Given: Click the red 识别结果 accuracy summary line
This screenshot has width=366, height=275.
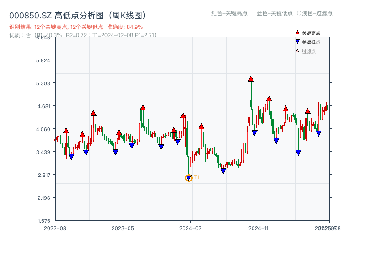Looking at the screenshot, I should pyautogui.click(x=76, y=27).
